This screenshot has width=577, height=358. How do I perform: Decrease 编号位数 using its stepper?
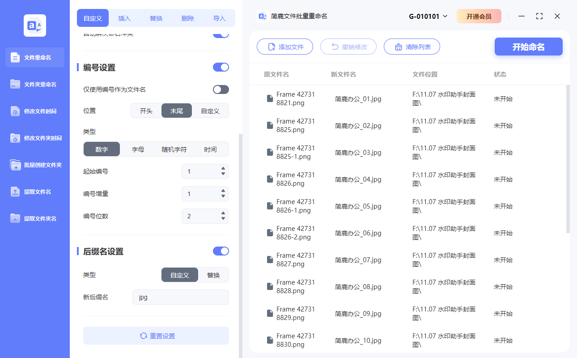point(223,219)
